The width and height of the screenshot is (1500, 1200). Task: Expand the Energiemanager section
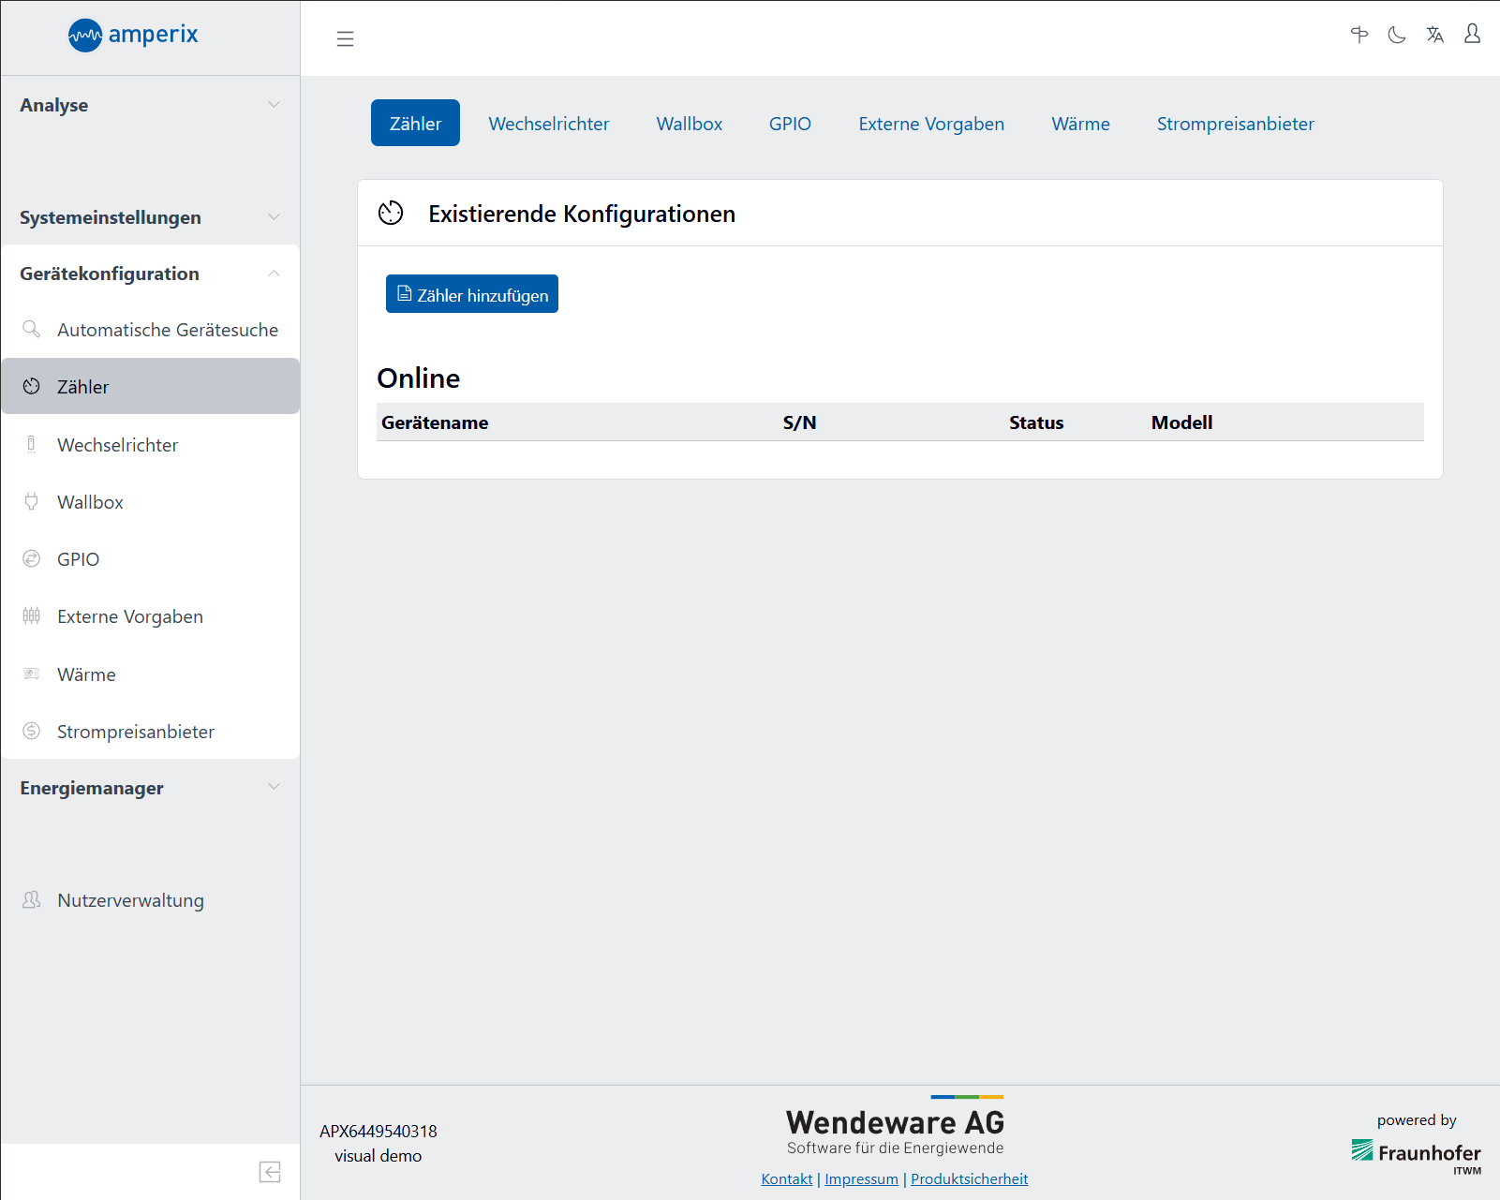click(x=150, y=788)
